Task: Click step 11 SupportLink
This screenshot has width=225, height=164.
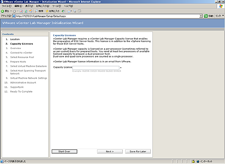Action: 17,87
